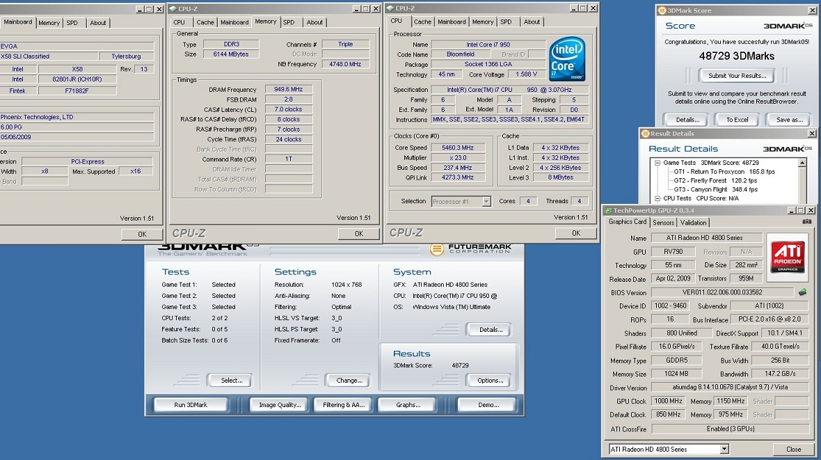Open Cache tab in the CPU-Z CPU window

pyautogui.click(x=422, y=22)
